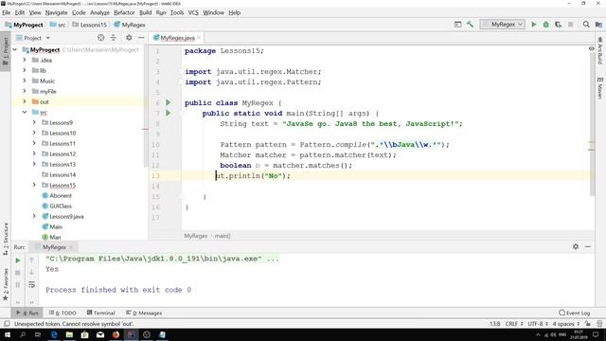
Task: Open Project Structure icon at top right
Action: point(598,25)
